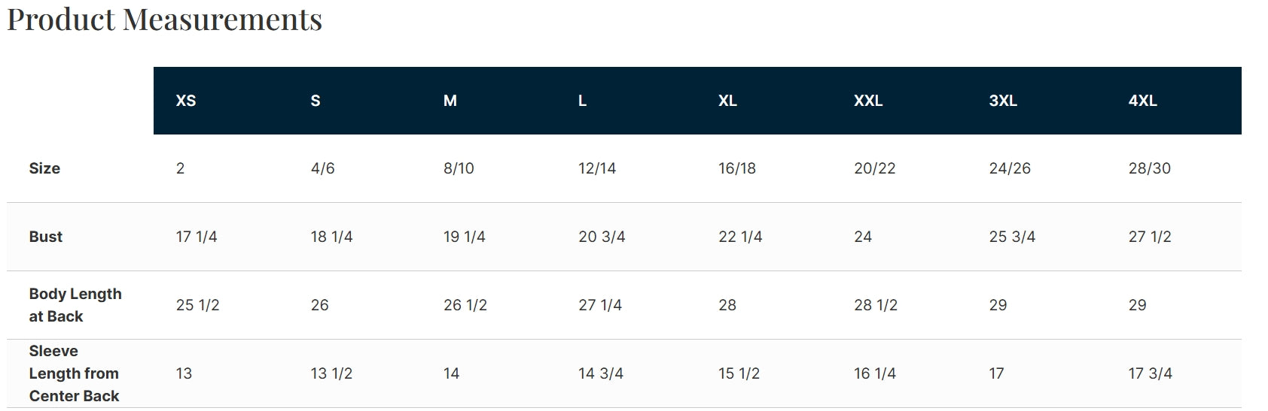Click the Body Length at Back label
The width and height of the screenshot is (1268, 411).
(x=75, y=305)
